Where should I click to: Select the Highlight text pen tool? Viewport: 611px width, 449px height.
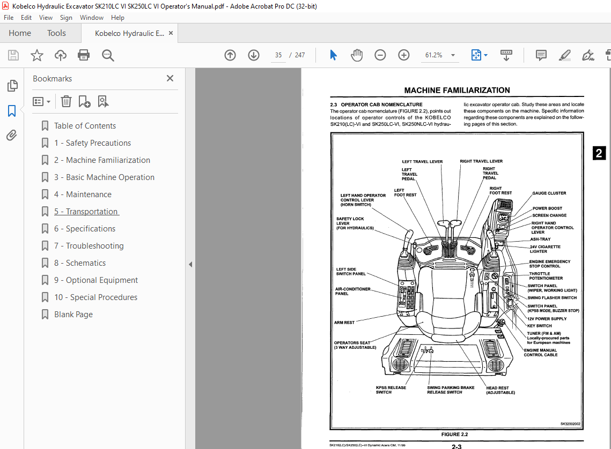pyautogui.click(x=565, y=55)
